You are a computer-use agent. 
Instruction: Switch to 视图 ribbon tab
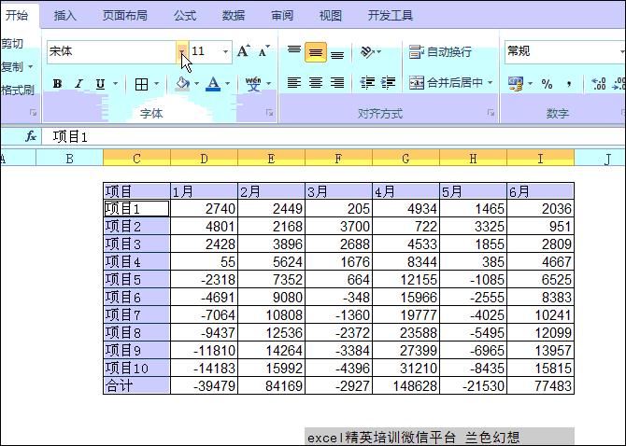[331, 16]
